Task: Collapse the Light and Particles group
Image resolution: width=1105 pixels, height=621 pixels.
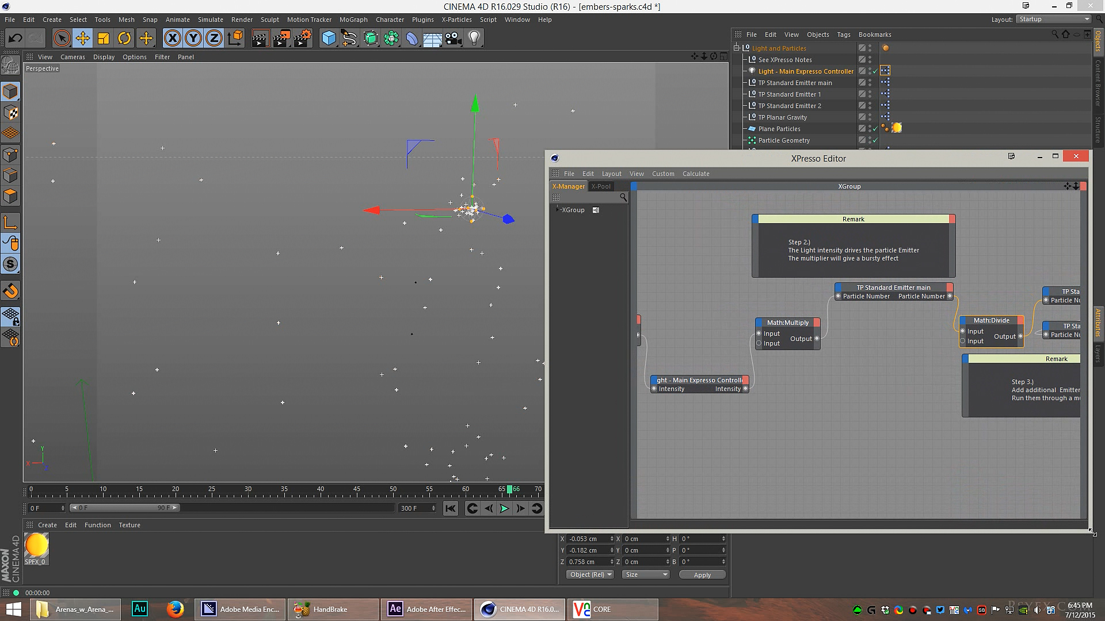Action: [737, 48]
